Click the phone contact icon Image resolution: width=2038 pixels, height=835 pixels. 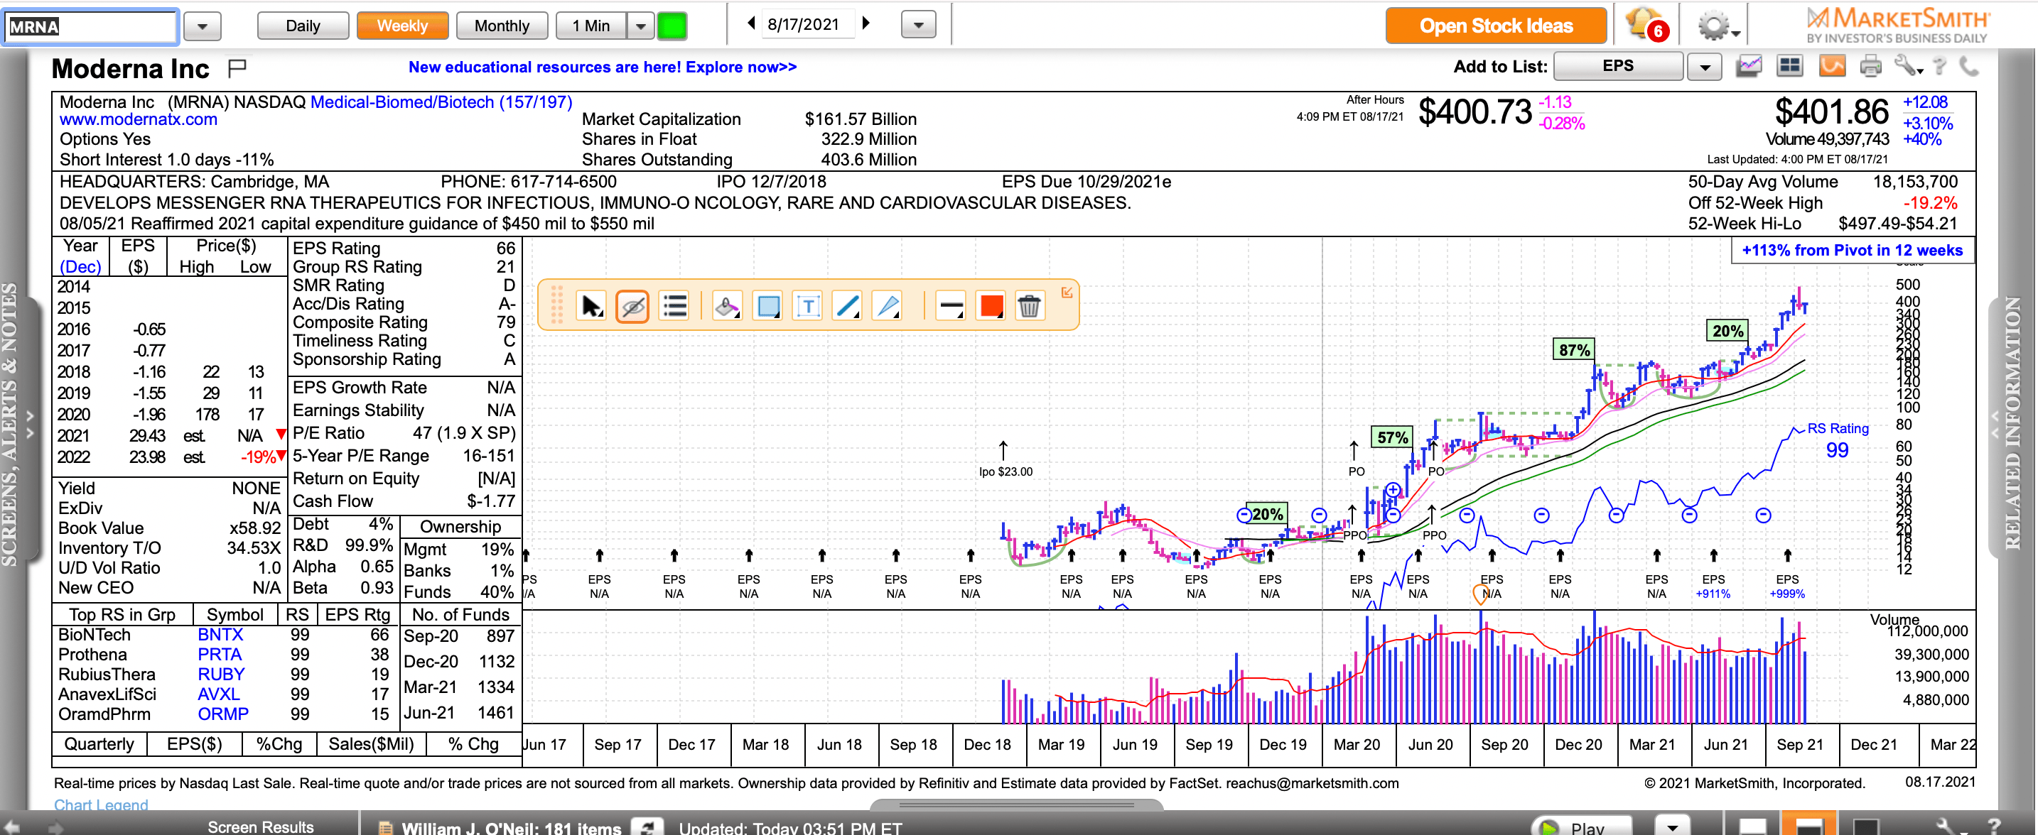[x=1969, y=67]
